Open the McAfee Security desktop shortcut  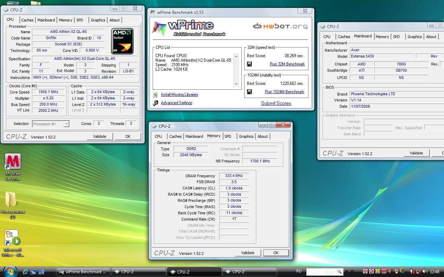click(x=13, y=167)
